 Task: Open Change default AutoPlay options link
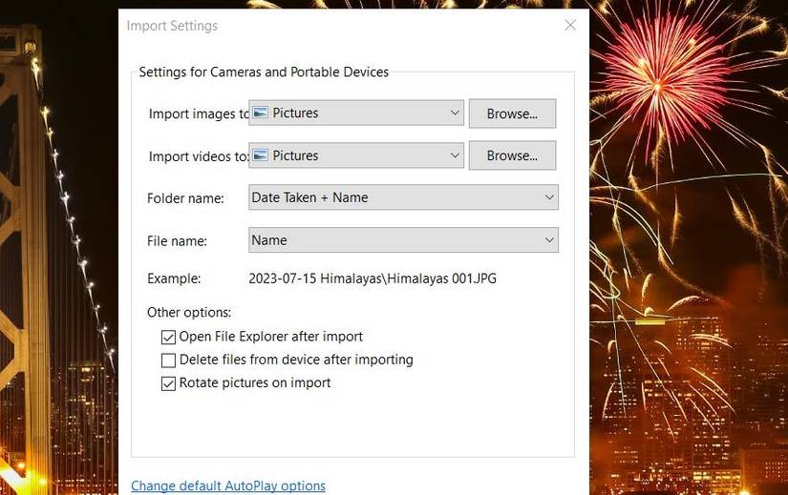[x=228, y=486]
